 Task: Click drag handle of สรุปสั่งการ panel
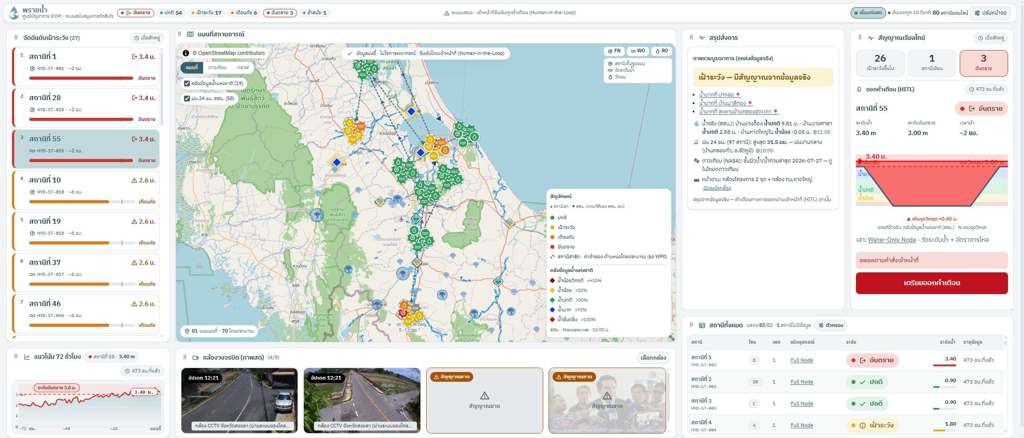point(691,38)
